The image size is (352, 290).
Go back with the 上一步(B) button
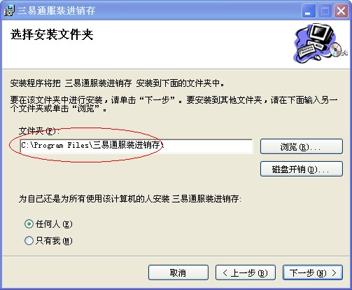246,272
